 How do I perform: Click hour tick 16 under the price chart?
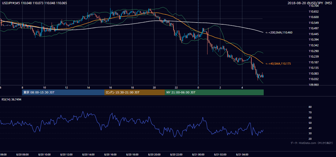click(110, 88)
